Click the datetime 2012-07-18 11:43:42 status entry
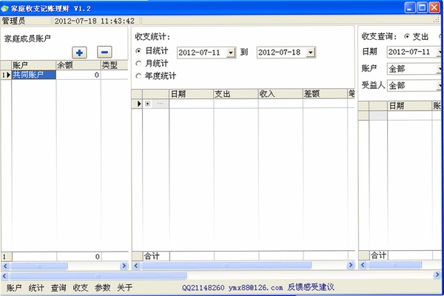The image size is (444, 296). coord(95,21)
